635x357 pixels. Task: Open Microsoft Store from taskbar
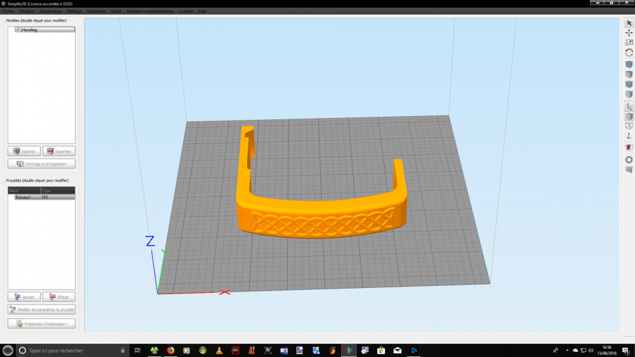pyautogui.click(x=381, y=351)
